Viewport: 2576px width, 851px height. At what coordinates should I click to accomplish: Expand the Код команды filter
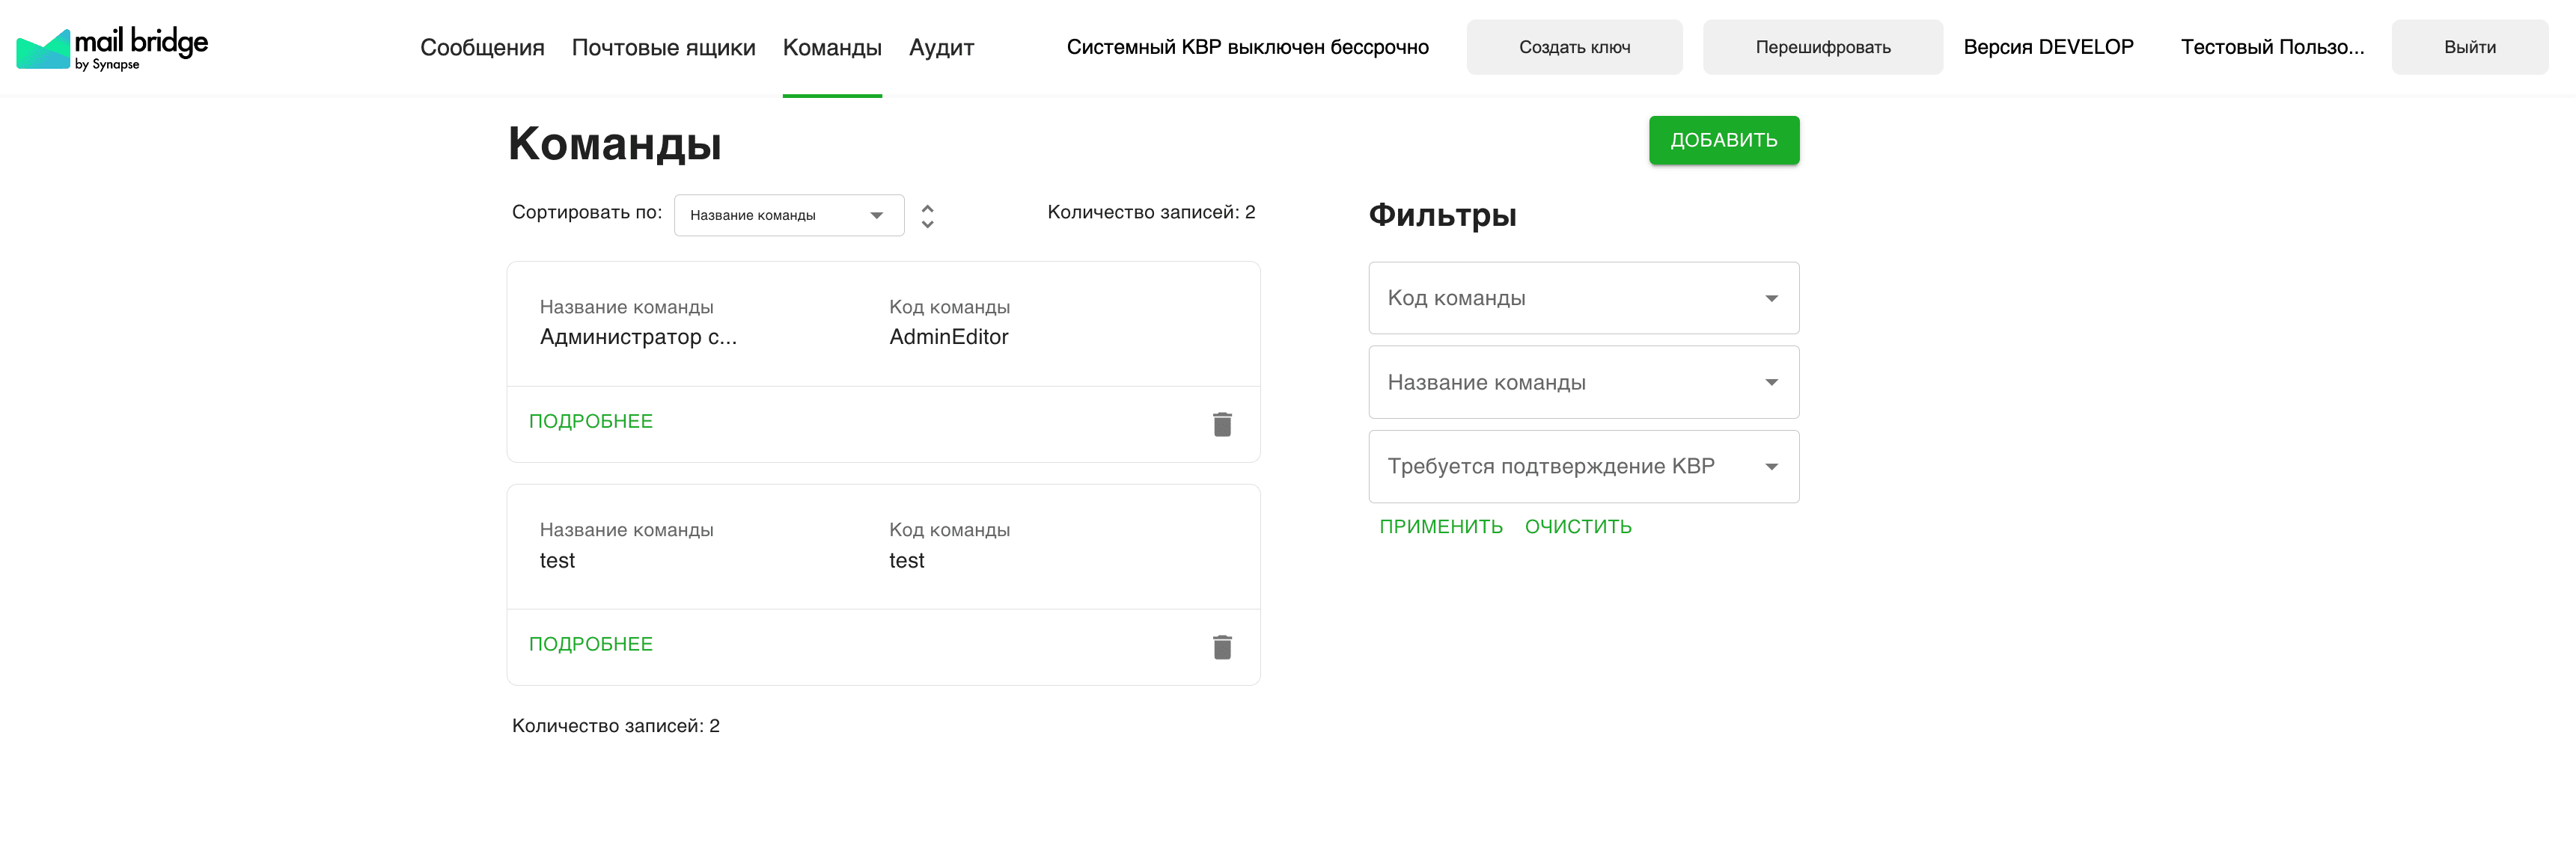click(1583, 298)
